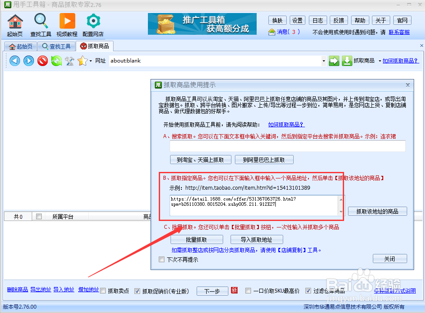Viewport: 425px width, 313px height.
Task: Switch to the 查找工具 tab
Action: click(56, 46)
